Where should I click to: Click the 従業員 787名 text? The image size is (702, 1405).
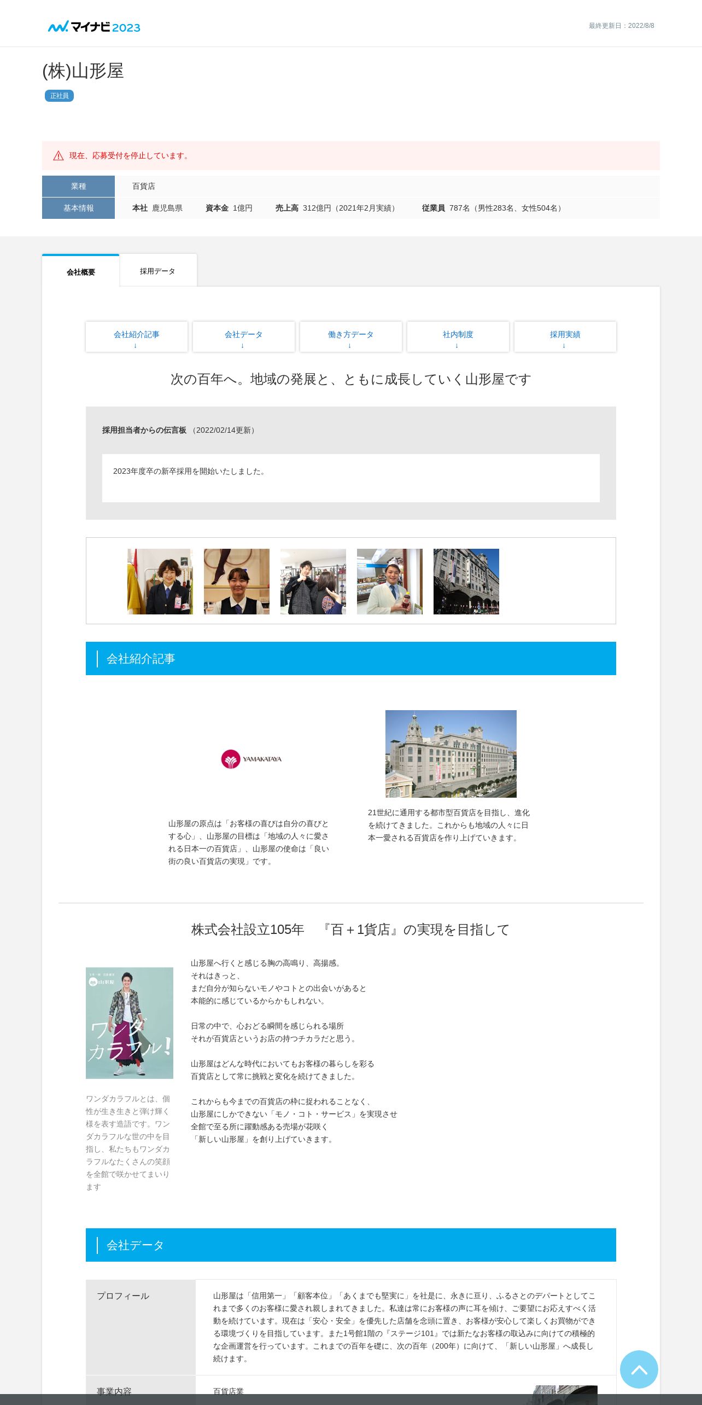(x=493, y=208)
